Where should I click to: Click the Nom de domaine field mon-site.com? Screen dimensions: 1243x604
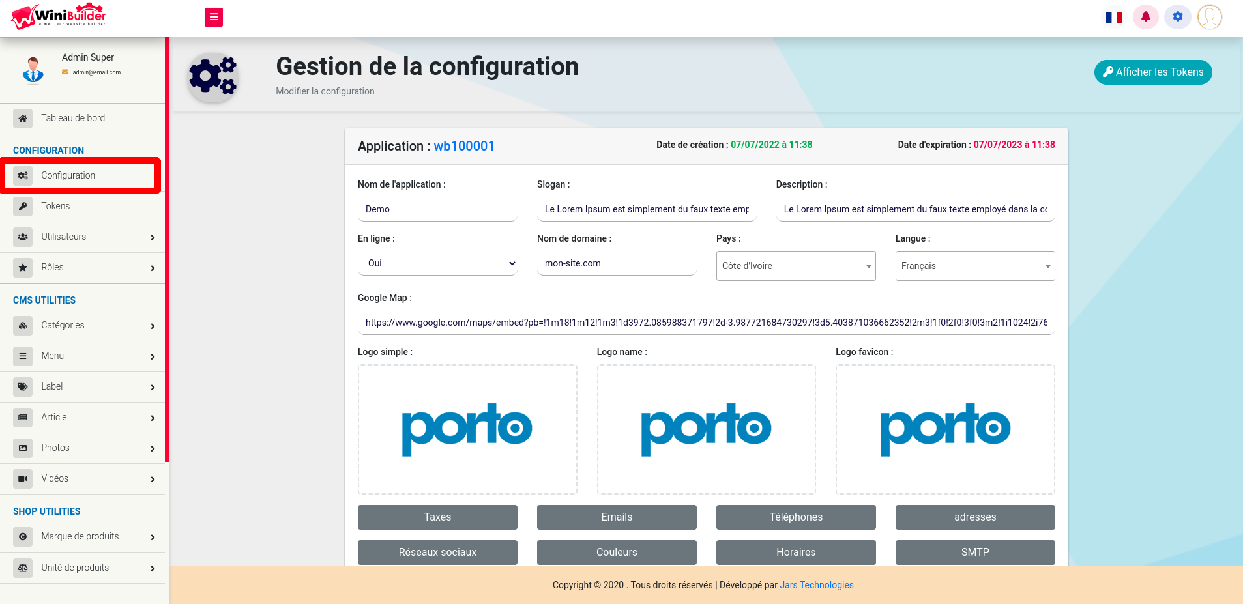click(x=617, y=263)
